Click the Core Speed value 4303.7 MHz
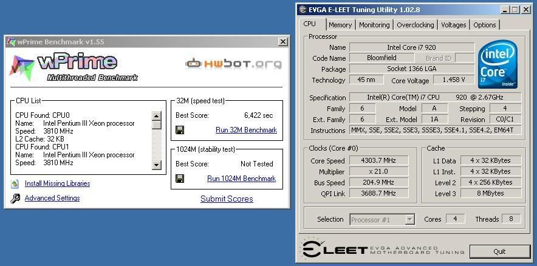This screenshot has height=266, width=537. 378,160
